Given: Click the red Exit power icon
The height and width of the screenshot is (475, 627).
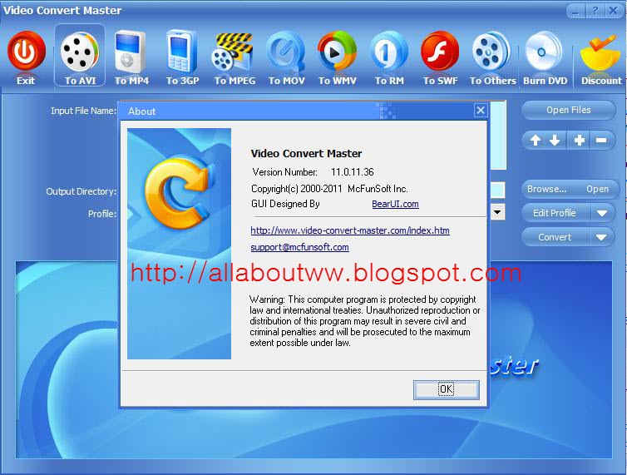Looking at the screenshot, I should [x=26, y=52].
